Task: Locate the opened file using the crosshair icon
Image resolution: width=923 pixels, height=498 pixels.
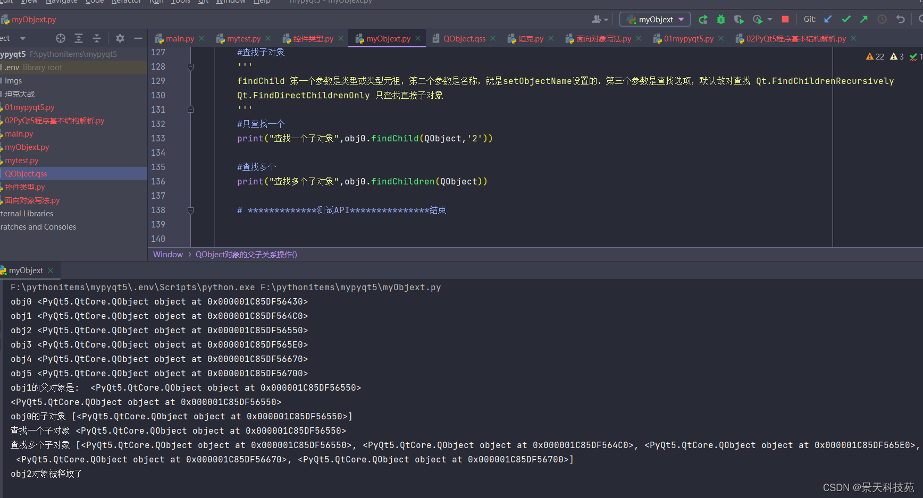Action: pos(61,38)
